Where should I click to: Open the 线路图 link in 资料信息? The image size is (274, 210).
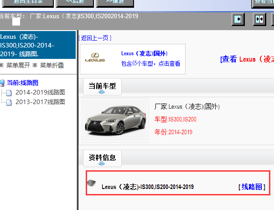pos(252,187)
